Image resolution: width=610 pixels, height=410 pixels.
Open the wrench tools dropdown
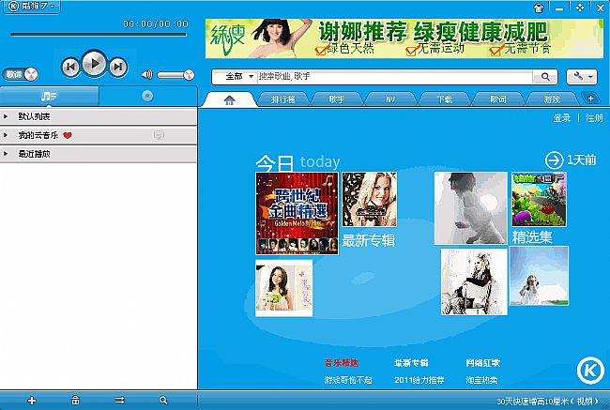point(582,77)
